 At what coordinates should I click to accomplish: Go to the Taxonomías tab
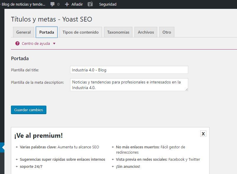(118, 32)
